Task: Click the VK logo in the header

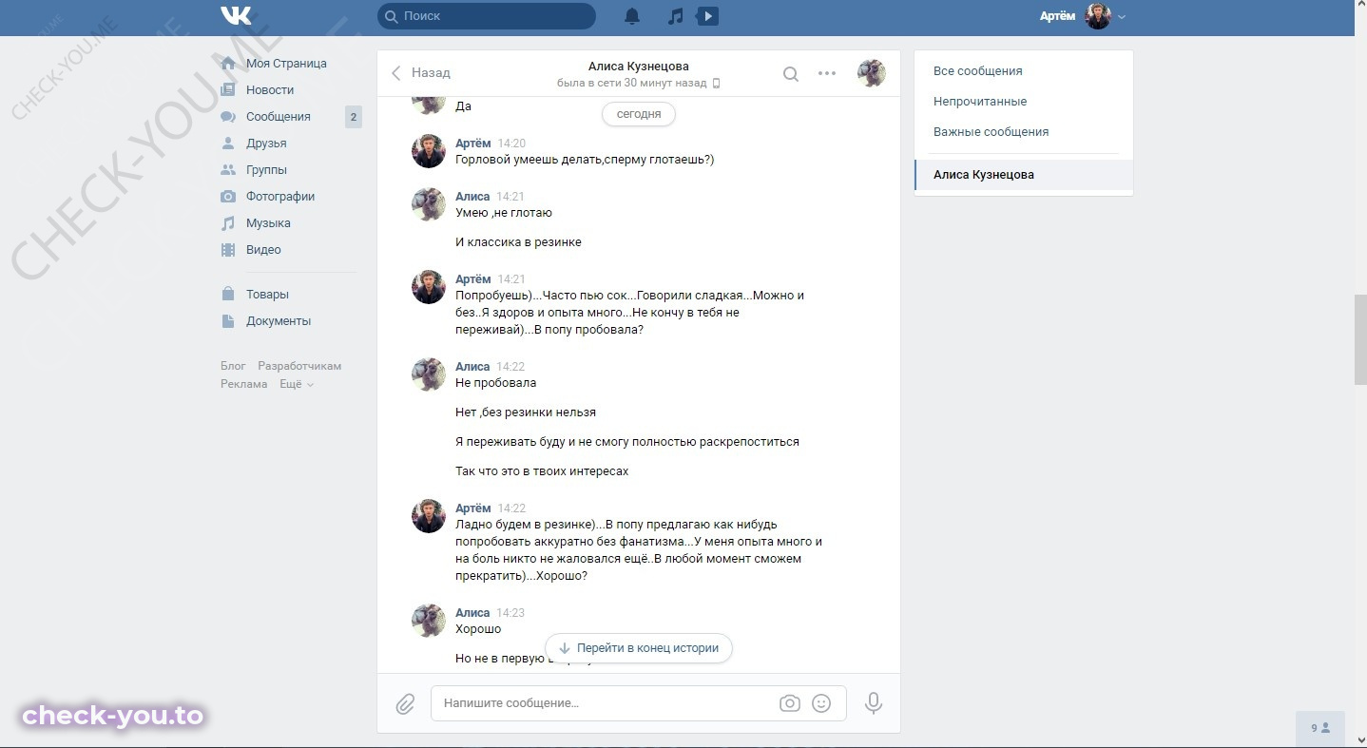Action: pyautogui.click(x=236, y=15)
